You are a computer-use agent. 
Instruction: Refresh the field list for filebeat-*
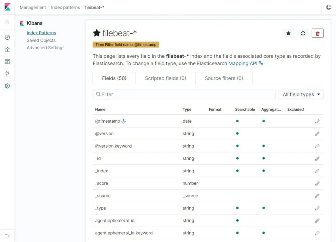click(x=303, y=33)
